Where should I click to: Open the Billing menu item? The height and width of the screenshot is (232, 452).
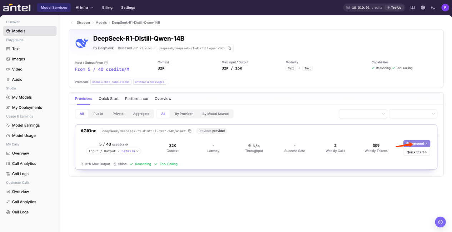tap(107, 8)
